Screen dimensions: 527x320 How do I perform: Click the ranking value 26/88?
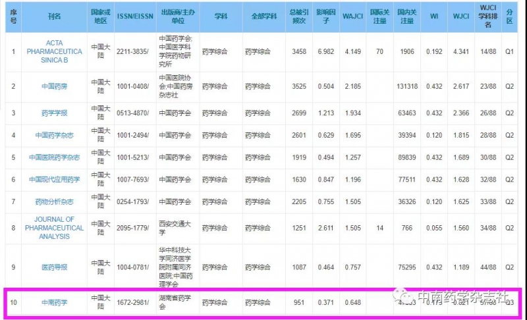(488, 113)
